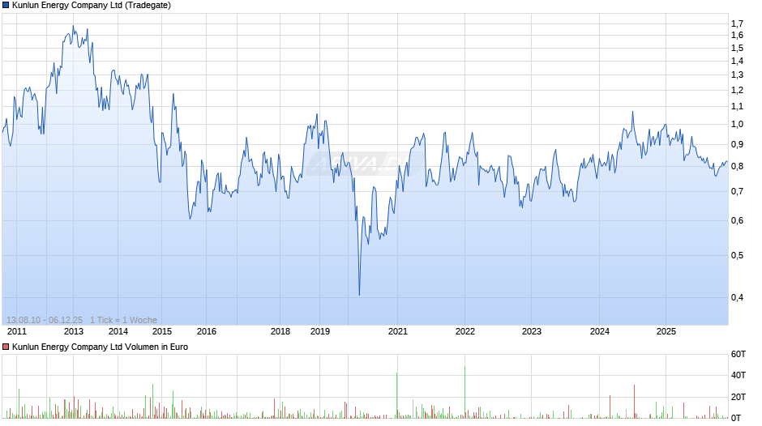762x426 pixels.
Task: Click the 1,1 price axis value
Action: [x=737, y=106]
